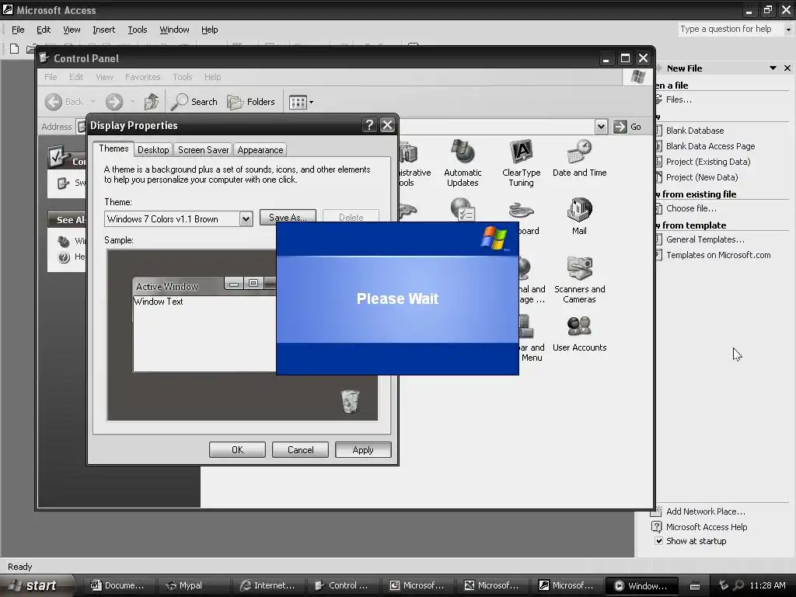Screen dimensions: 796x597
Task: Click the General Templates... link
Action: pos(704,239)
